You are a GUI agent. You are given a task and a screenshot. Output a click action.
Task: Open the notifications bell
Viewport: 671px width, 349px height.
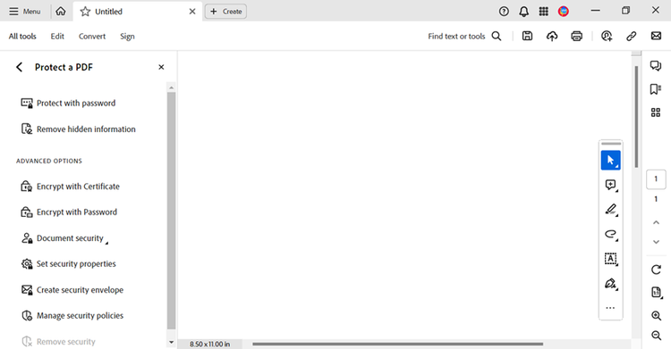(523, 12)
